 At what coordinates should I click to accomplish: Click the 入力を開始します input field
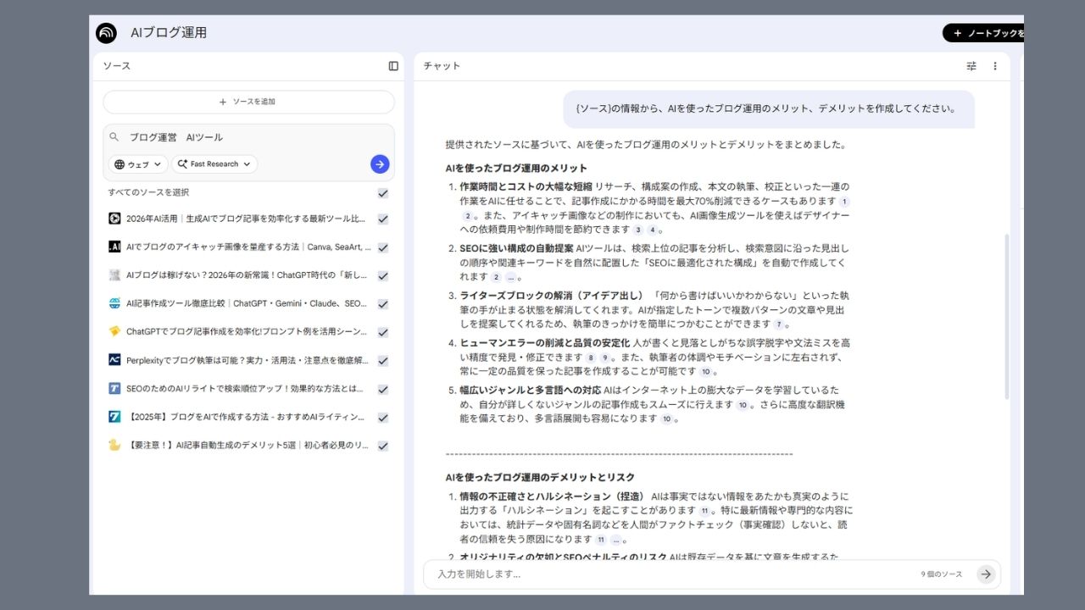coord(593,574)
